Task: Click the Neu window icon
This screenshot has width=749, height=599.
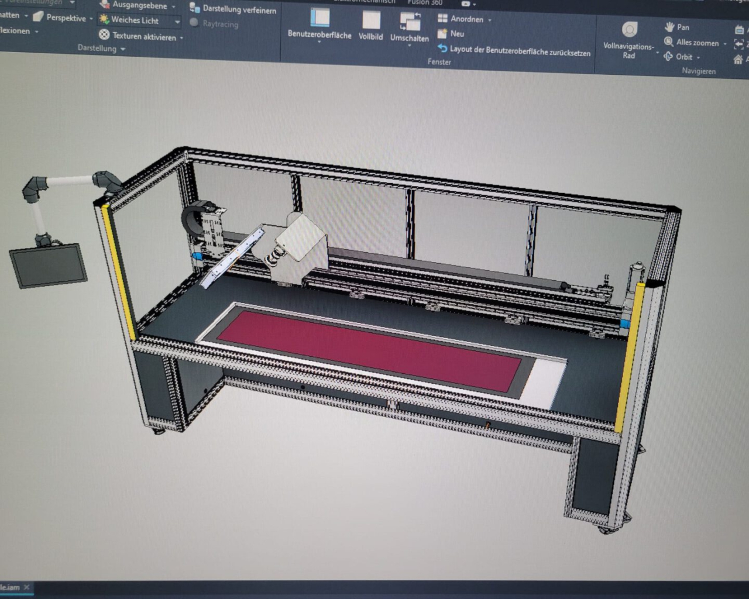Action: pos(443,33)
